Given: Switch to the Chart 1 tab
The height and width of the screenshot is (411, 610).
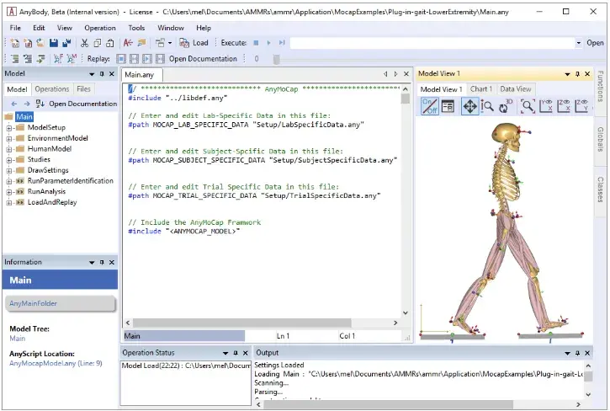Looking at the screenshot, I should point(480,88).
